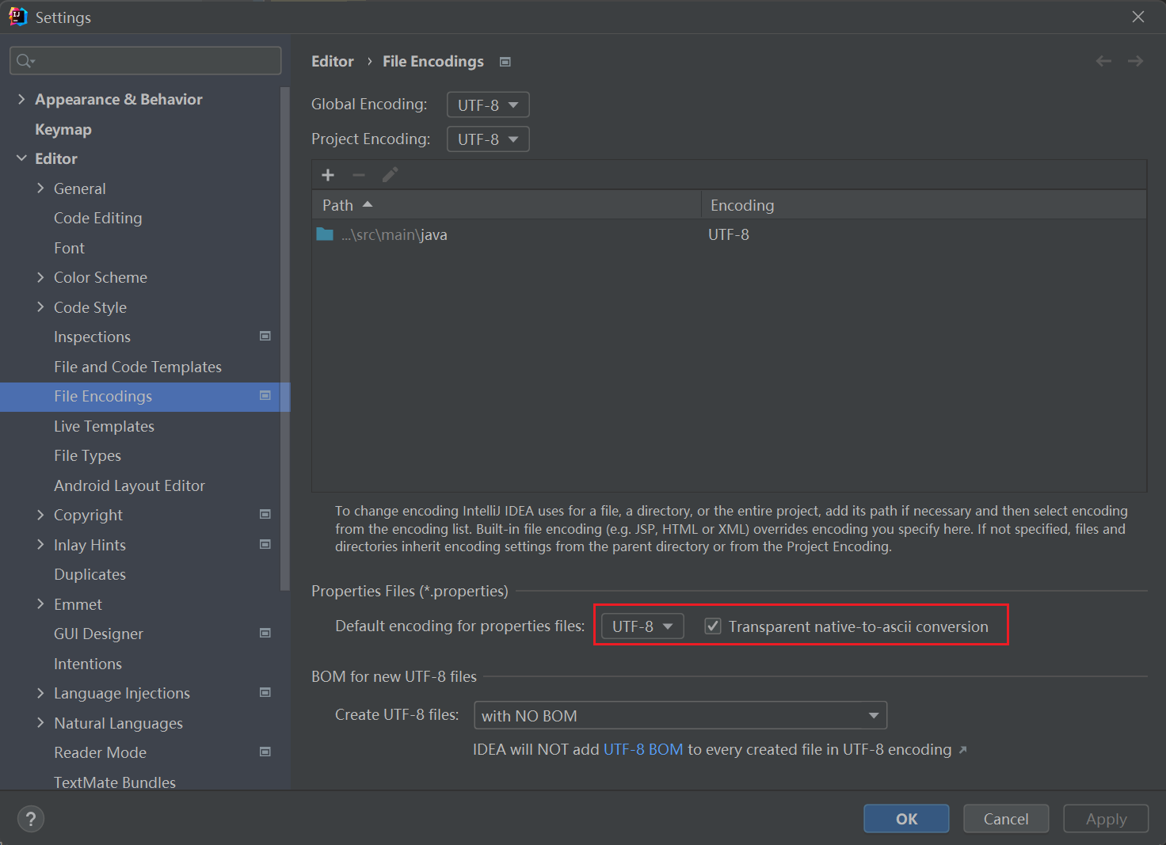This screenshot has height=845, width=1166.
Task: Click the Encoding column header
Action: [924, 205]
